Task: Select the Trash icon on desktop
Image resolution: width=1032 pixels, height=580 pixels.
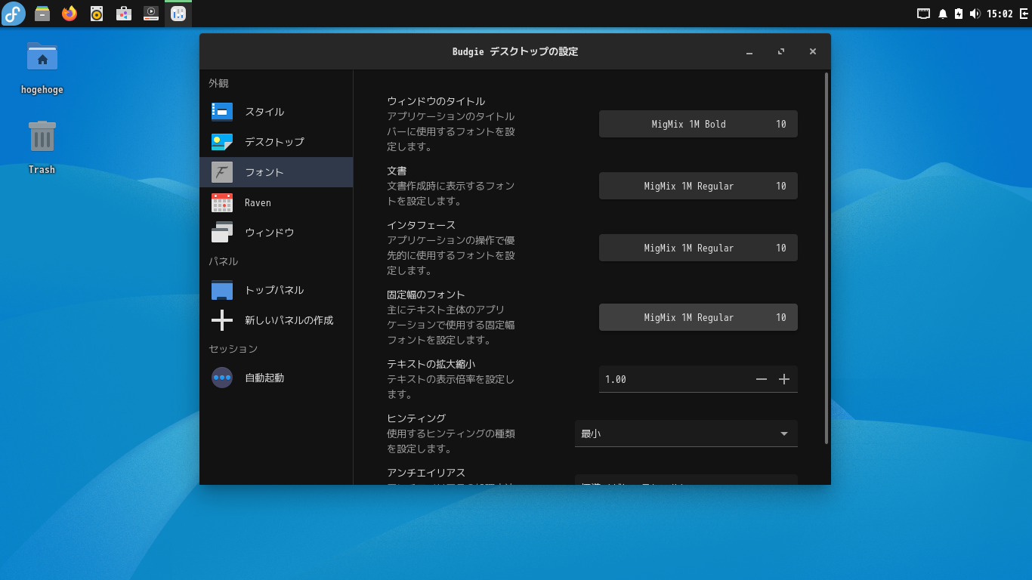Action: [x=42, y=147]
